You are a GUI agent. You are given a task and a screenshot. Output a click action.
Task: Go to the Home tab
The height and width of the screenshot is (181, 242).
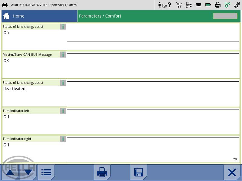(x=39, y=16)
